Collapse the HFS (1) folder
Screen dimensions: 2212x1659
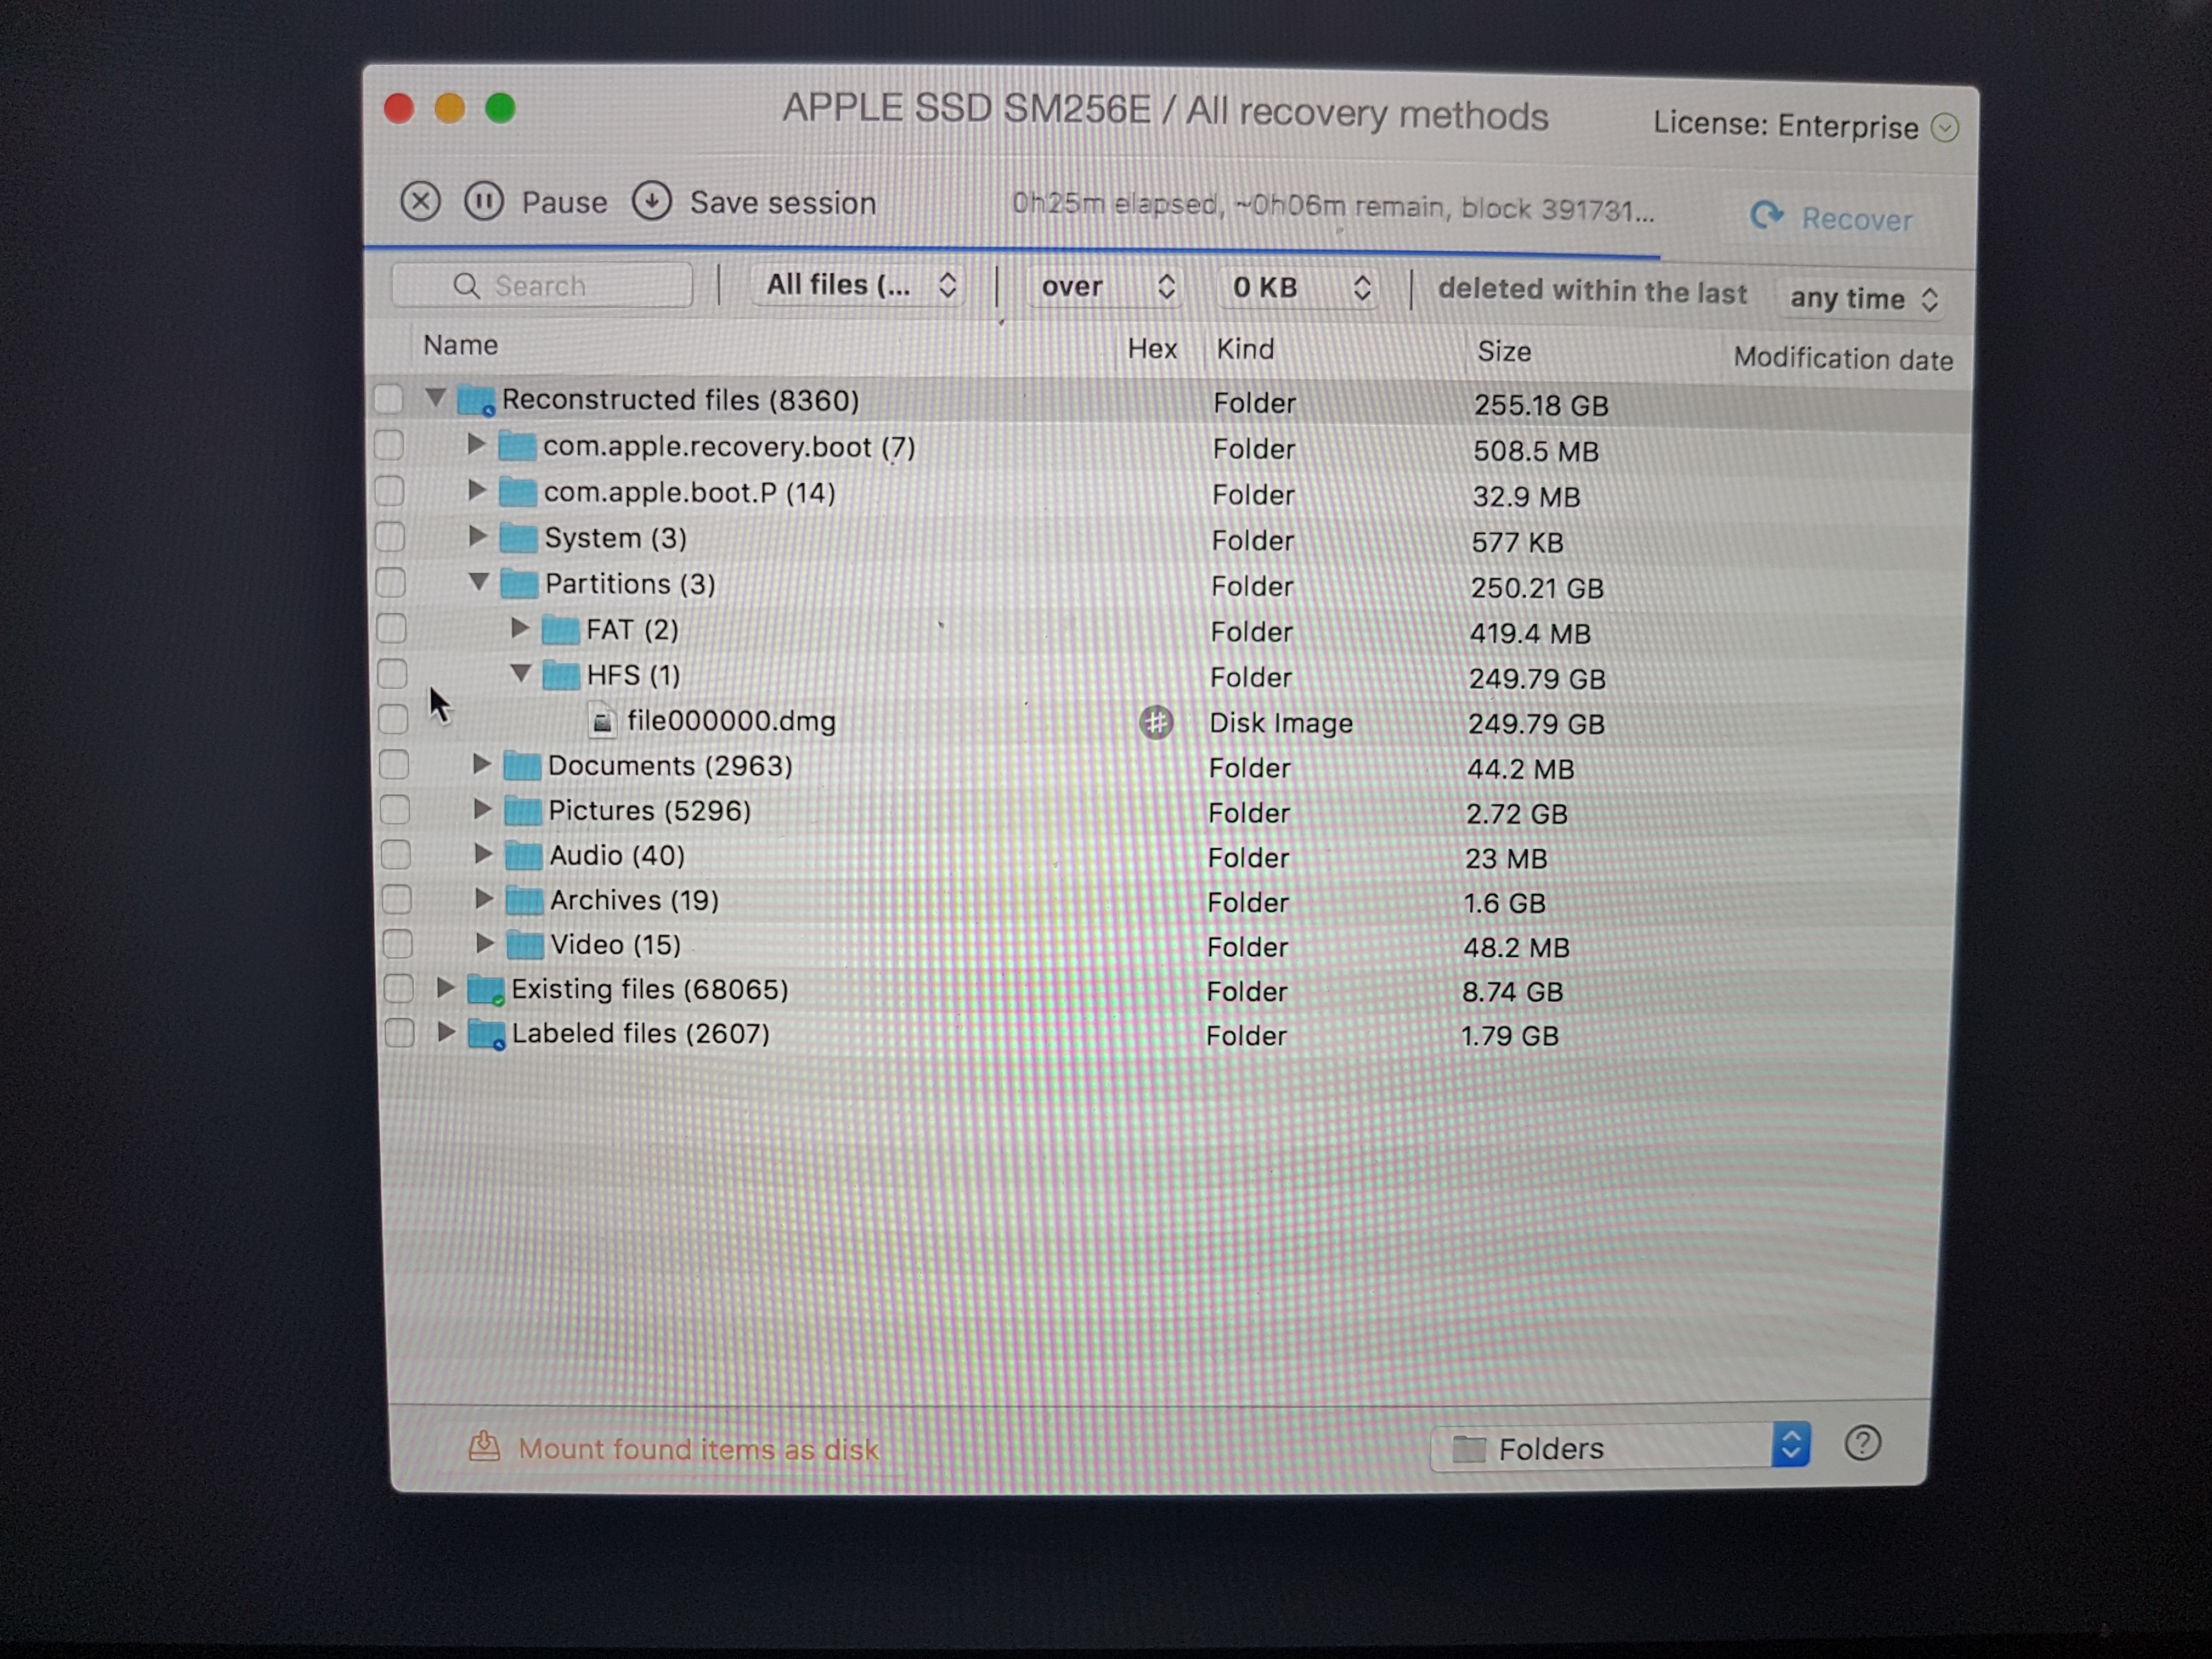coord(521,674)
